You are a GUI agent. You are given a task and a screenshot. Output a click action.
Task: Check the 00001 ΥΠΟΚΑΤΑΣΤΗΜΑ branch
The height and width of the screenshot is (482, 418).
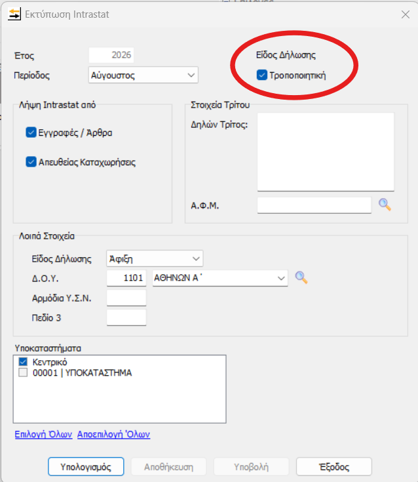[23, 372]
